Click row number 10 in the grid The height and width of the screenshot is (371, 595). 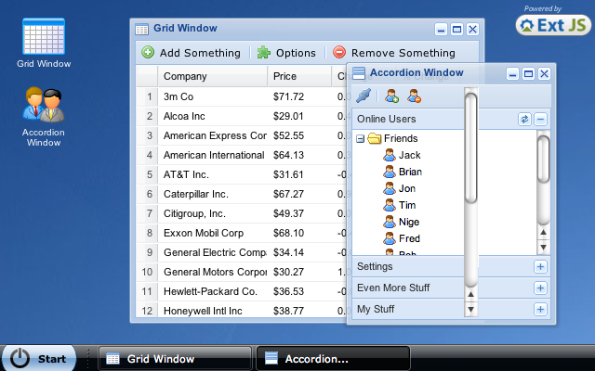(x=147, y=272)
